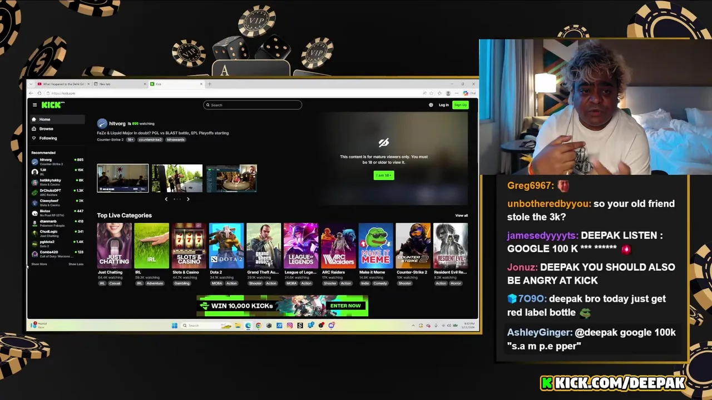This screenshot has width=712, height=400.
Task: Go to next featured stream arrow
Action: tap(188, 199)
